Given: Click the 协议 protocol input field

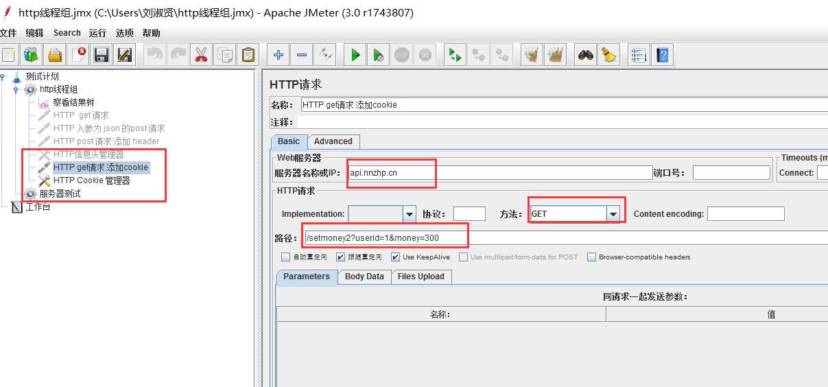Looking at the screenshot, I should click(469, 214).
